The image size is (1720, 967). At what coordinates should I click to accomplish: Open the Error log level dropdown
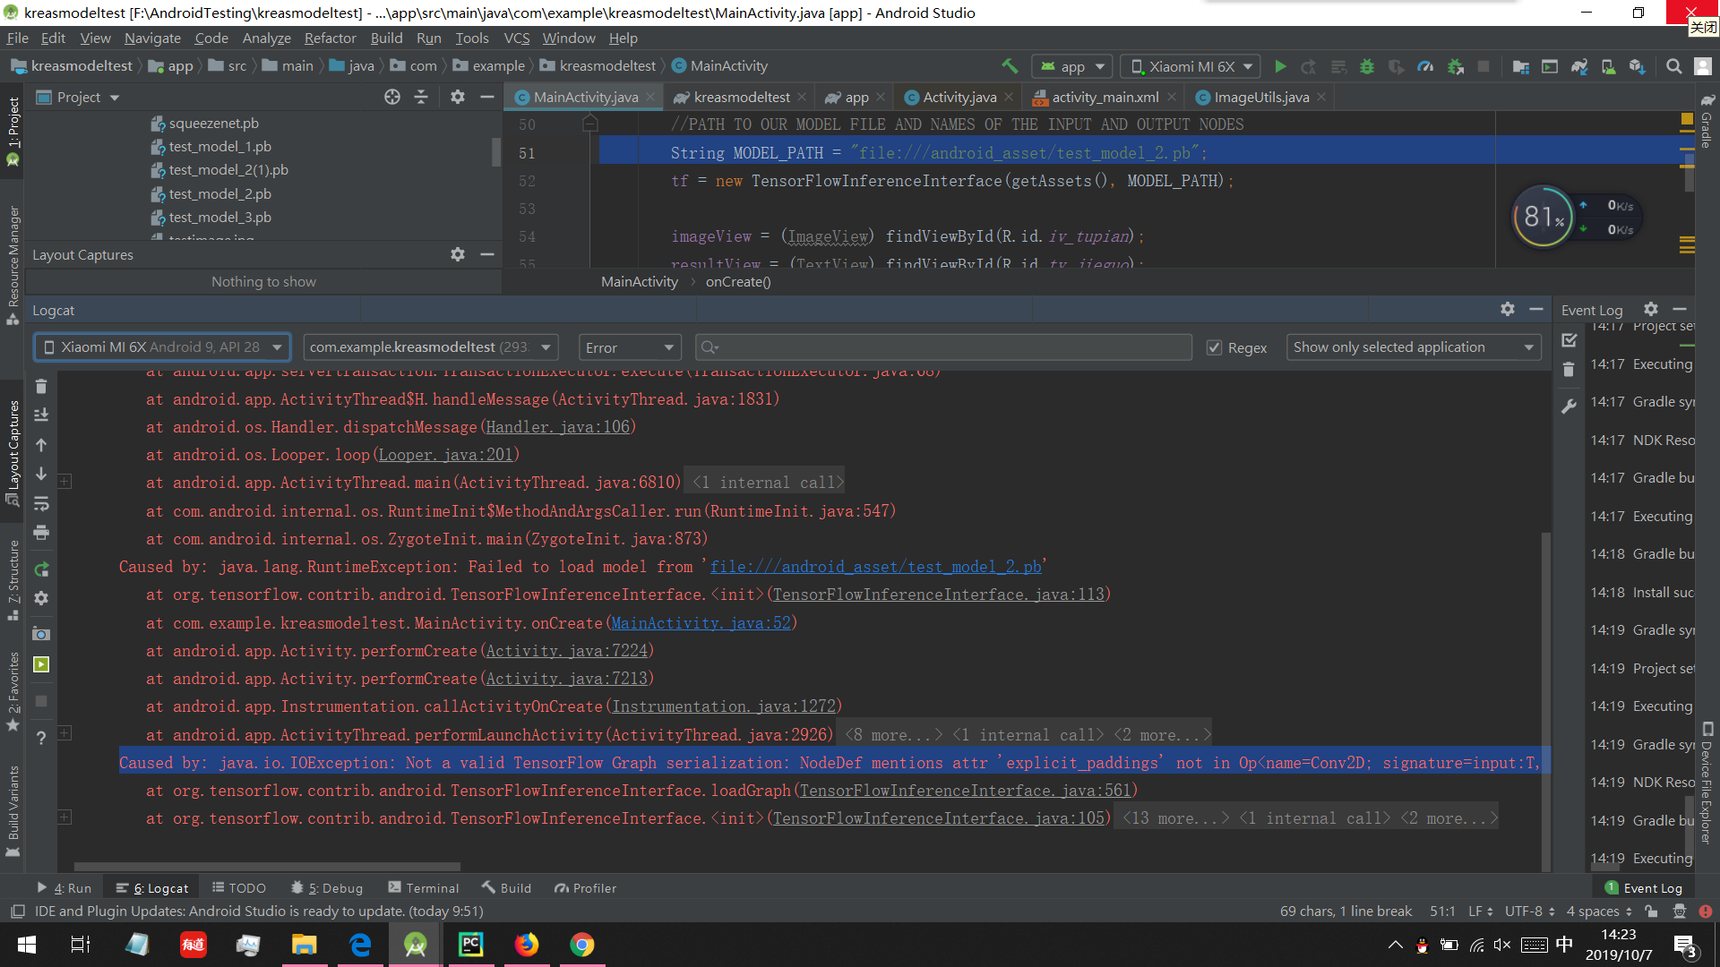click(x=630, y=347)
